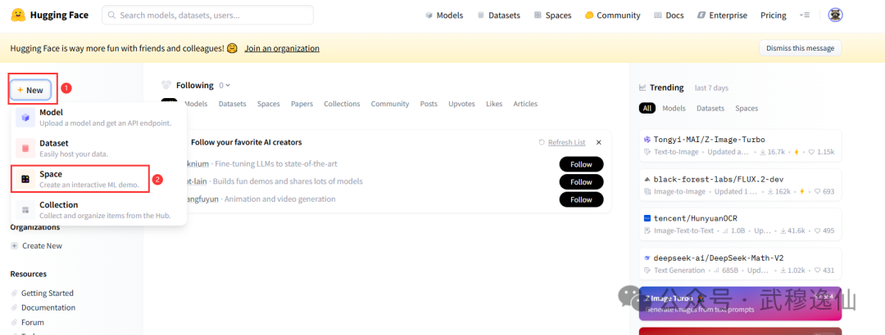
Task: Click the + New button
Action: pos(30,90)
